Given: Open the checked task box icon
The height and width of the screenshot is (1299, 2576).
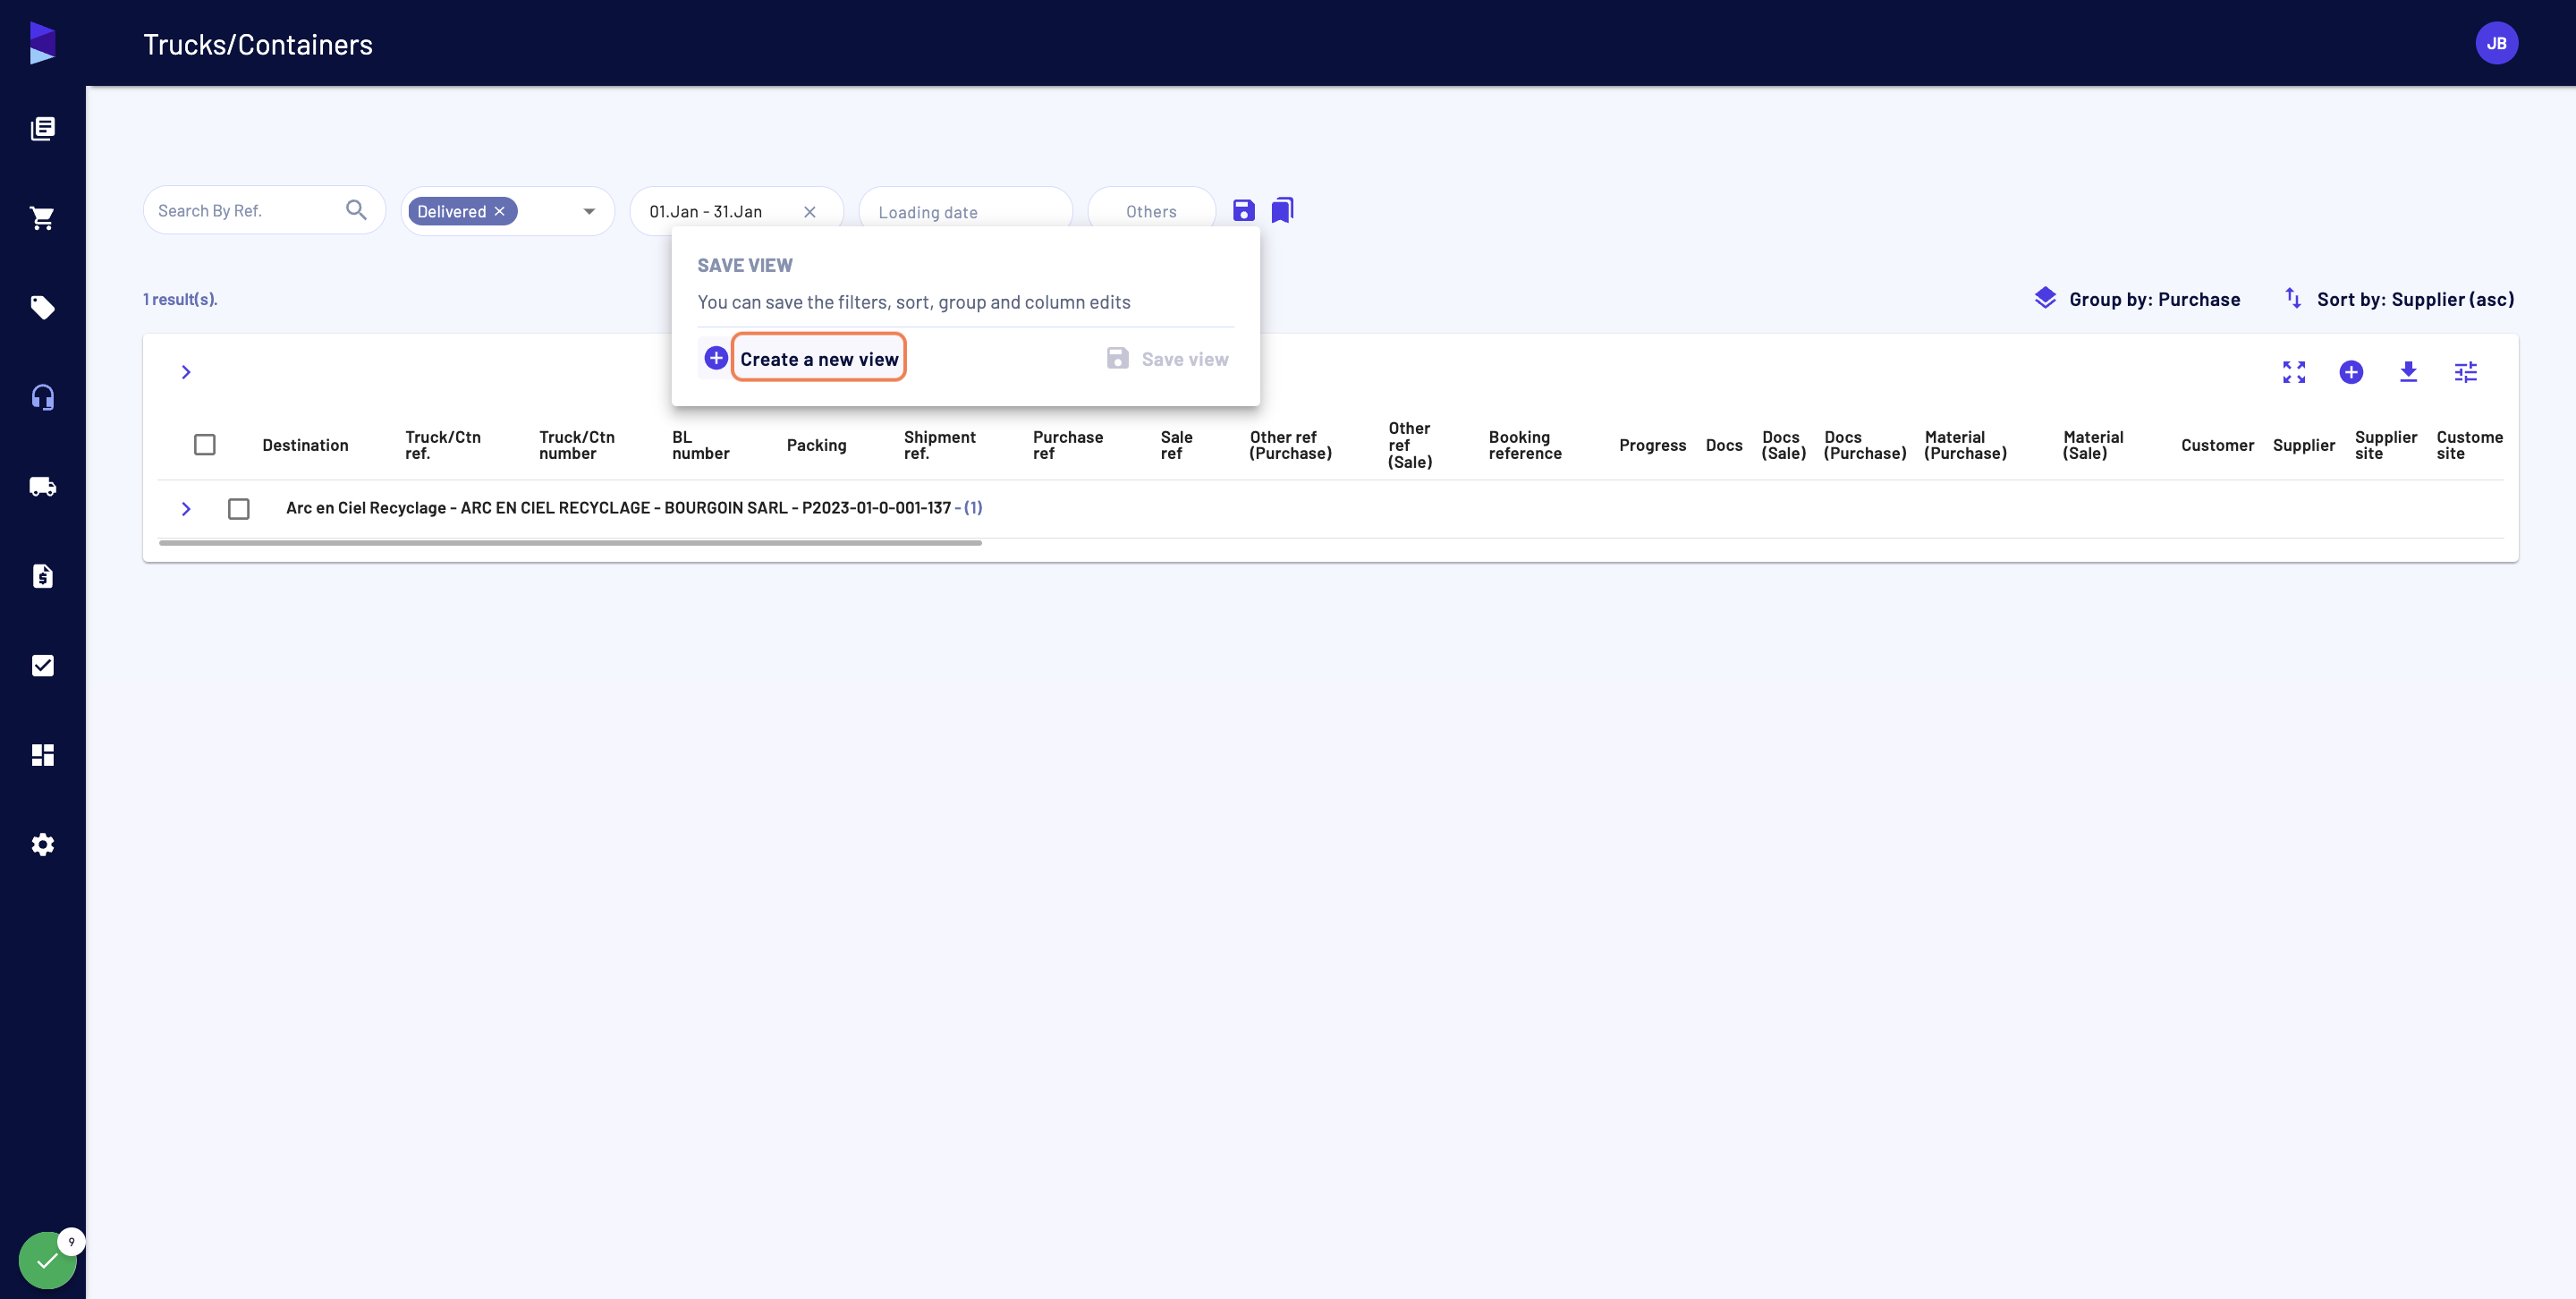Looking at the screenshot, I should point(42,665).
